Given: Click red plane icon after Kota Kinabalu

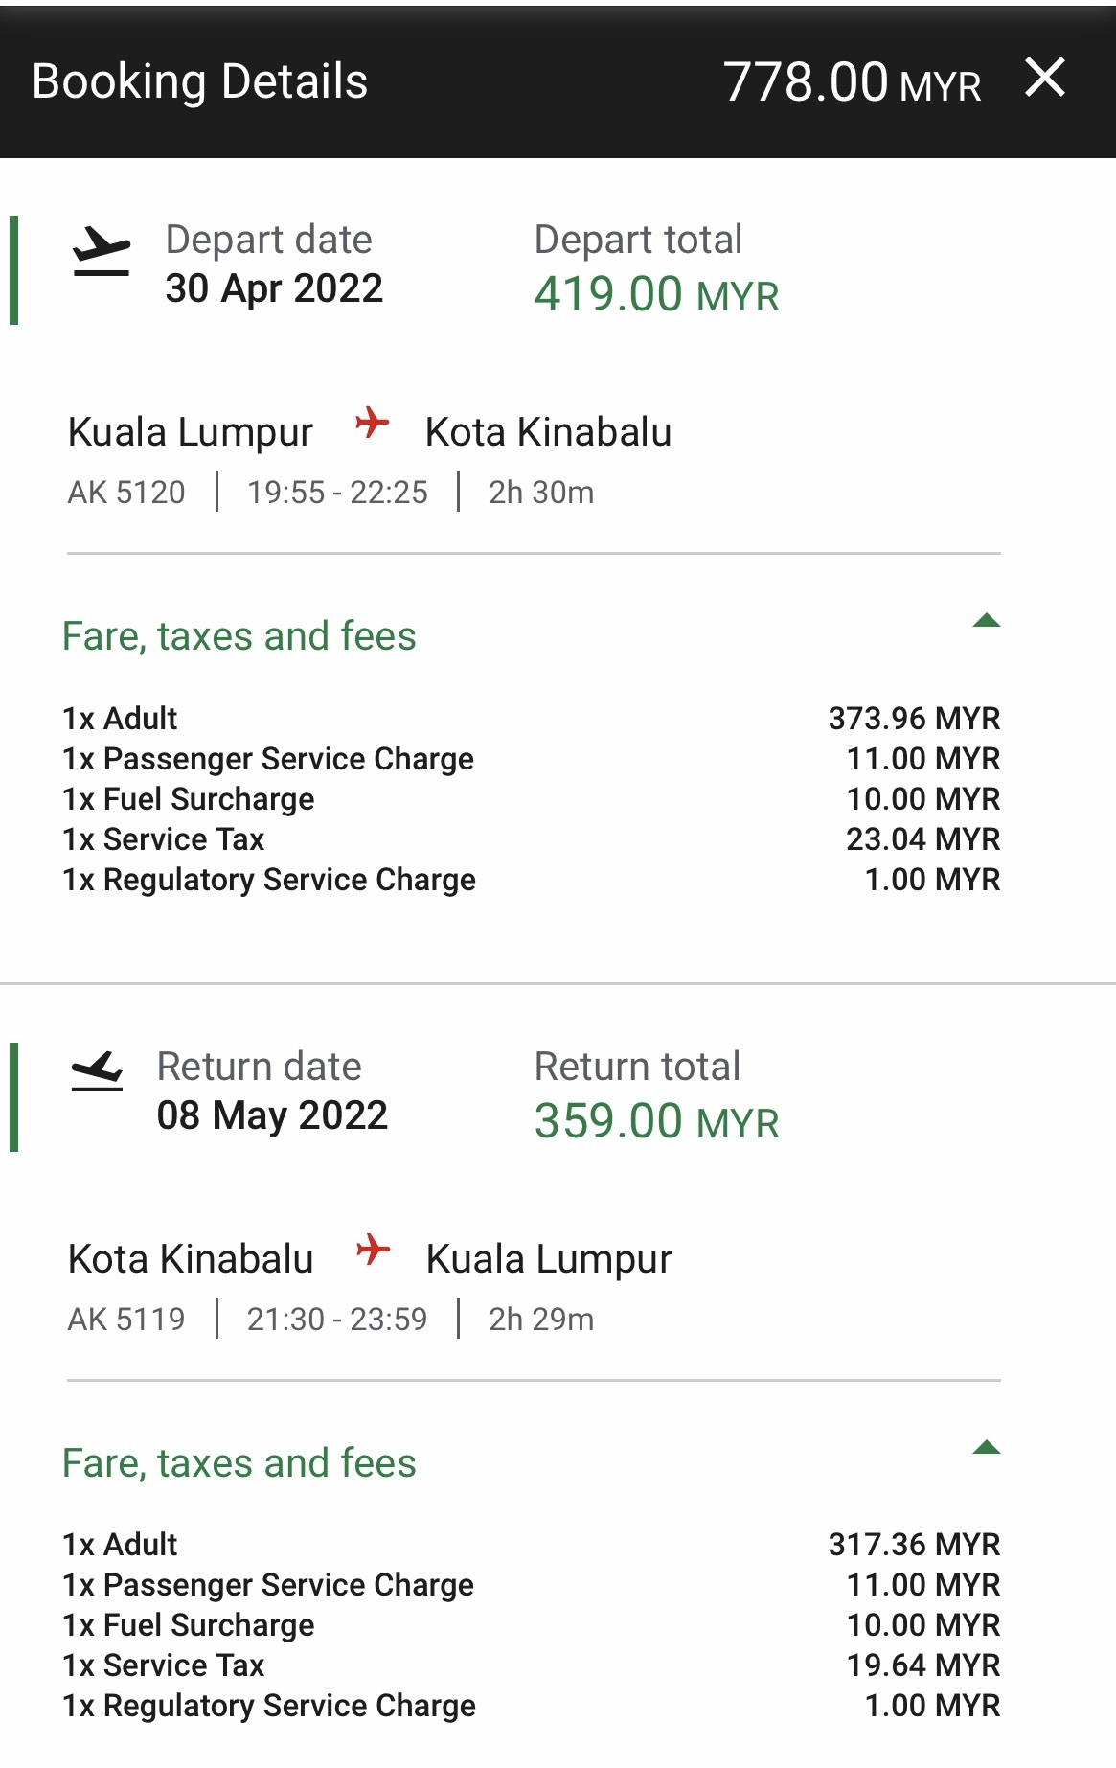Looking at the screenshot, I should pos(373,1250).
